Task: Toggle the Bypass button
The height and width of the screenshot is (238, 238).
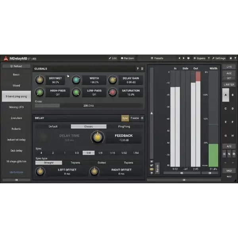Action: 200,58
